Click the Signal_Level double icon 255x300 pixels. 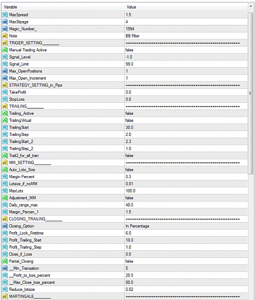[5, 57]
